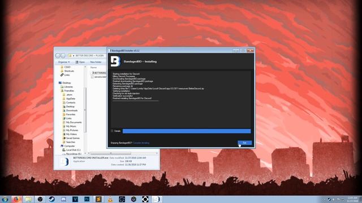Click the Windows Start orb
Screen dimensions: 362x203
pyautogui.click(x=5, y=199)
